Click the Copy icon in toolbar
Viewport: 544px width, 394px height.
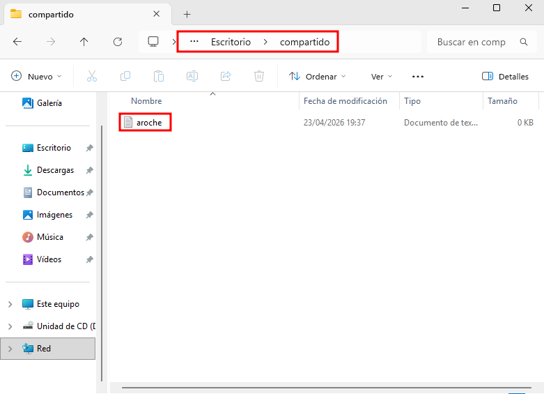pyautogui.click(x=125, y=76)
